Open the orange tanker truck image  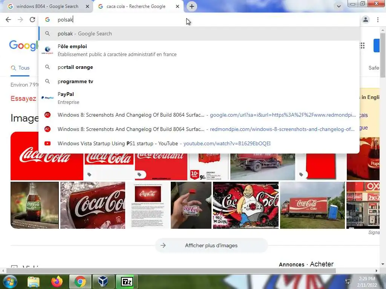tap(263, 167)
